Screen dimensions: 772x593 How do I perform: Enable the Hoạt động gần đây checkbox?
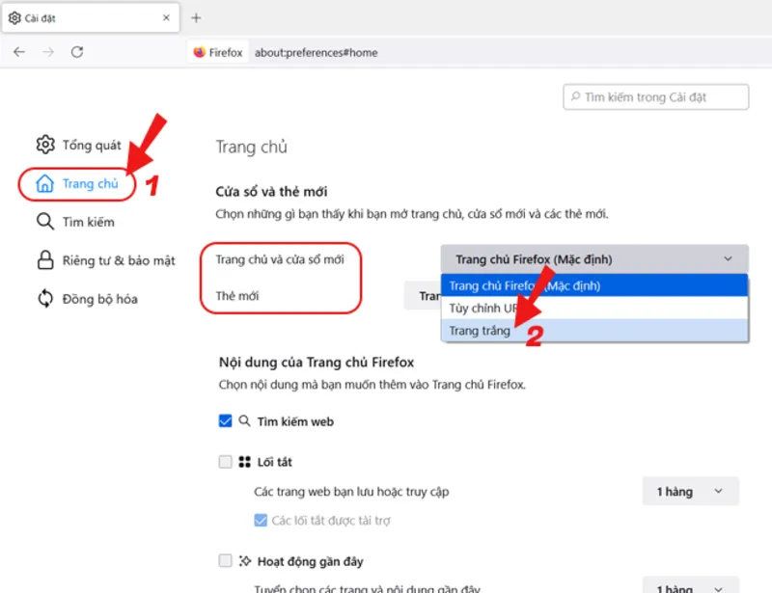[x=226, y=561]
